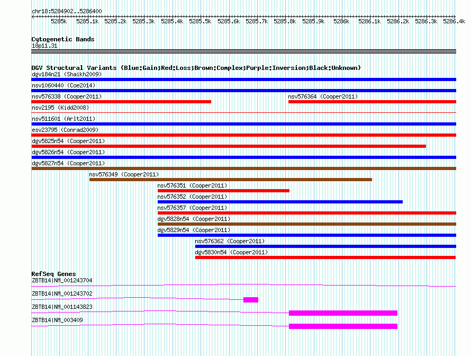Open the nsv511601 (Arlt2011) blue variant bar

tap(243, 124)
